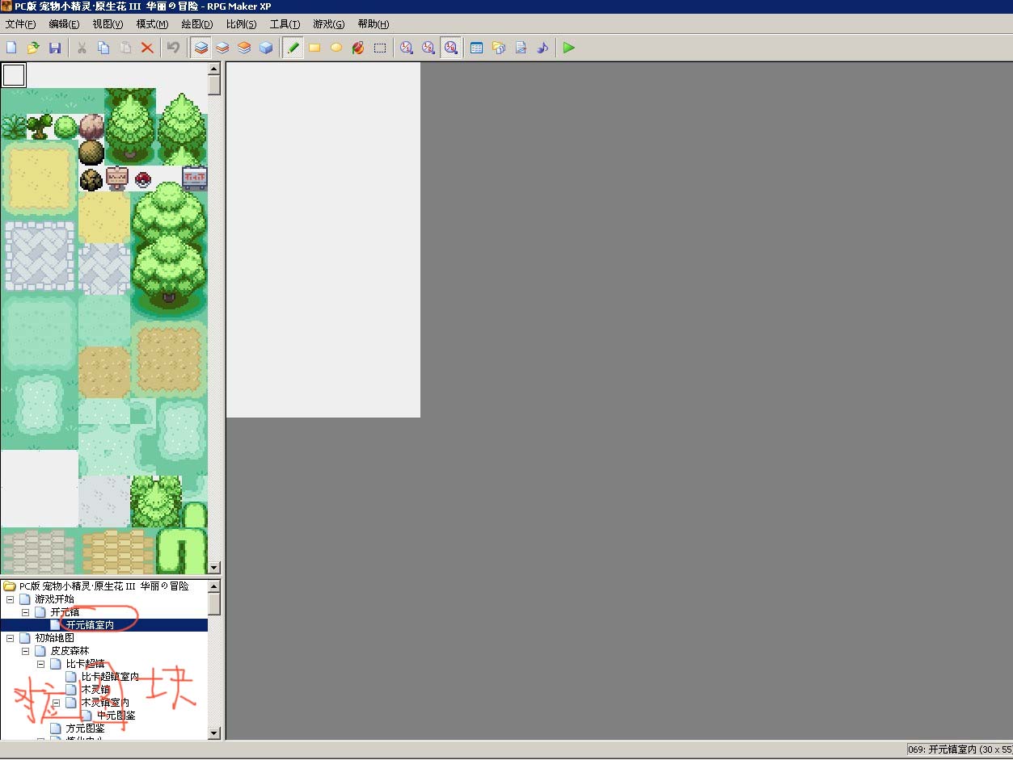
Task: Open the 文件(F) menu
Action: 20,24
